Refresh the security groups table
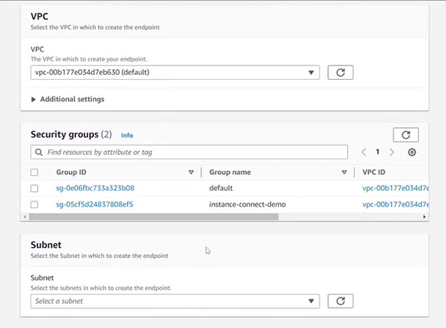The image size is (446, 328). click(x=405, y=134)
